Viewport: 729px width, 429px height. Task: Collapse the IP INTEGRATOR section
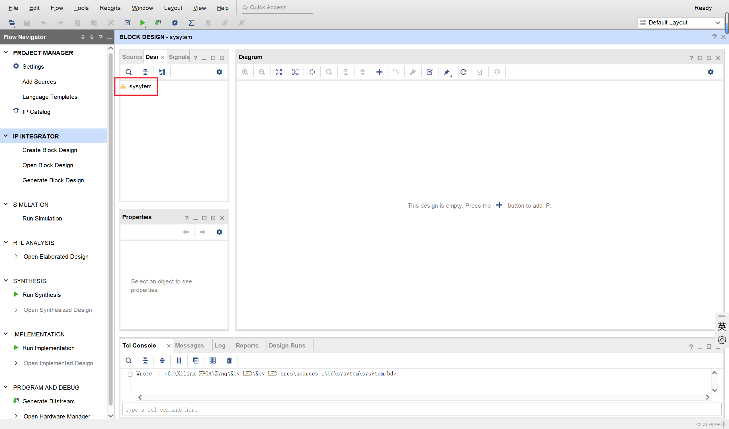tap(6, 136)
